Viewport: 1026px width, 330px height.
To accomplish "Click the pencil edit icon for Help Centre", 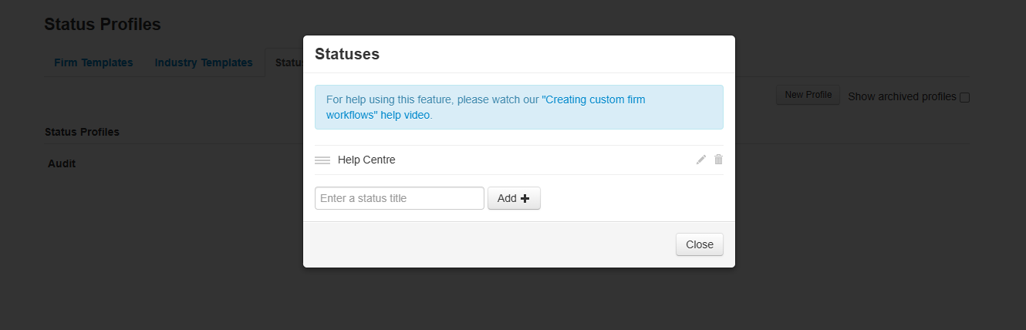I will [x=700, y=160].
